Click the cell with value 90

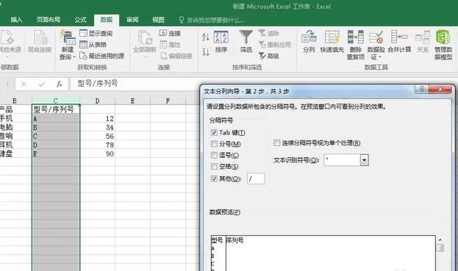97,153
